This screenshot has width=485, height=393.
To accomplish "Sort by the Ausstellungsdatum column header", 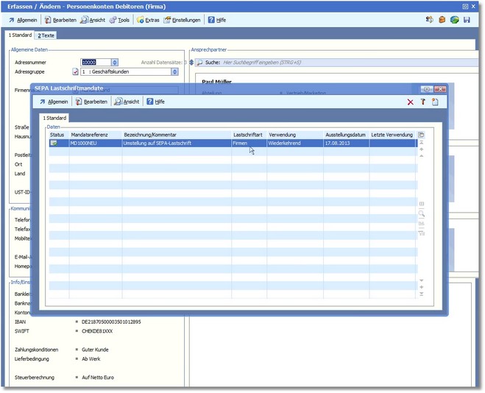I will tap(345, 135).
